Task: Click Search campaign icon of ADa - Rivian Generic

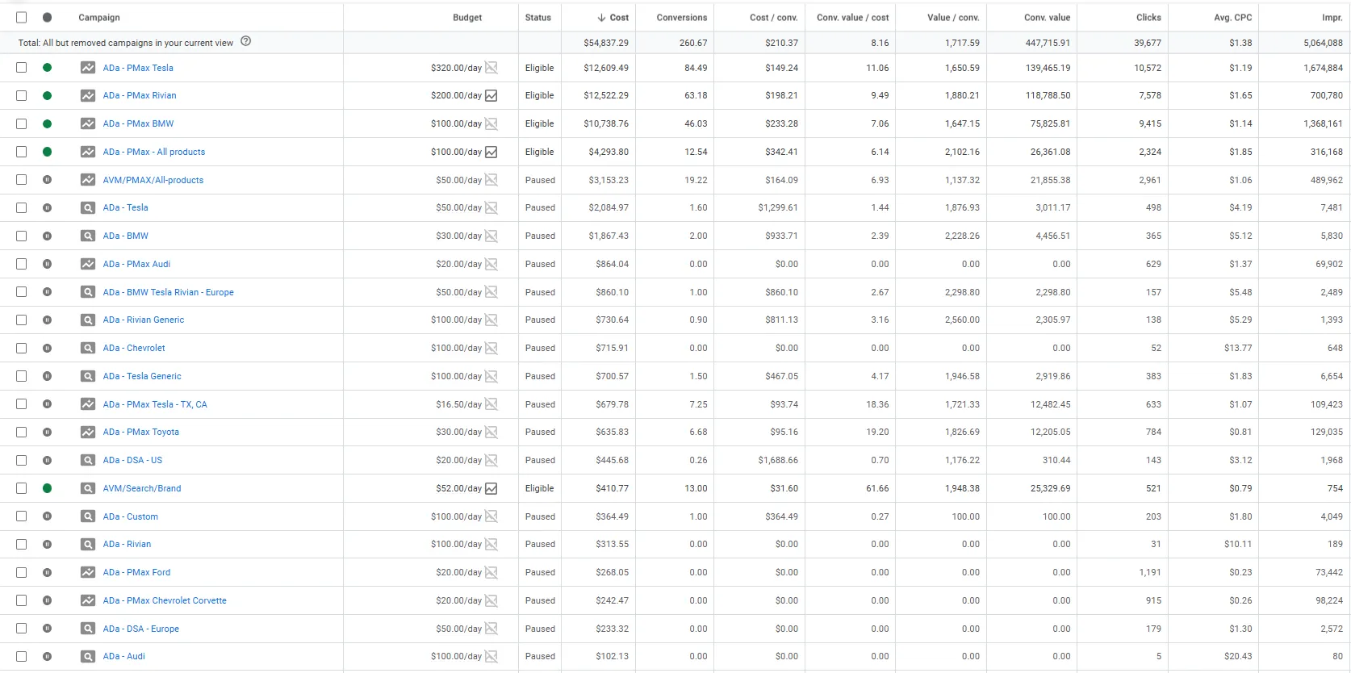Action: tap(88, 320)
